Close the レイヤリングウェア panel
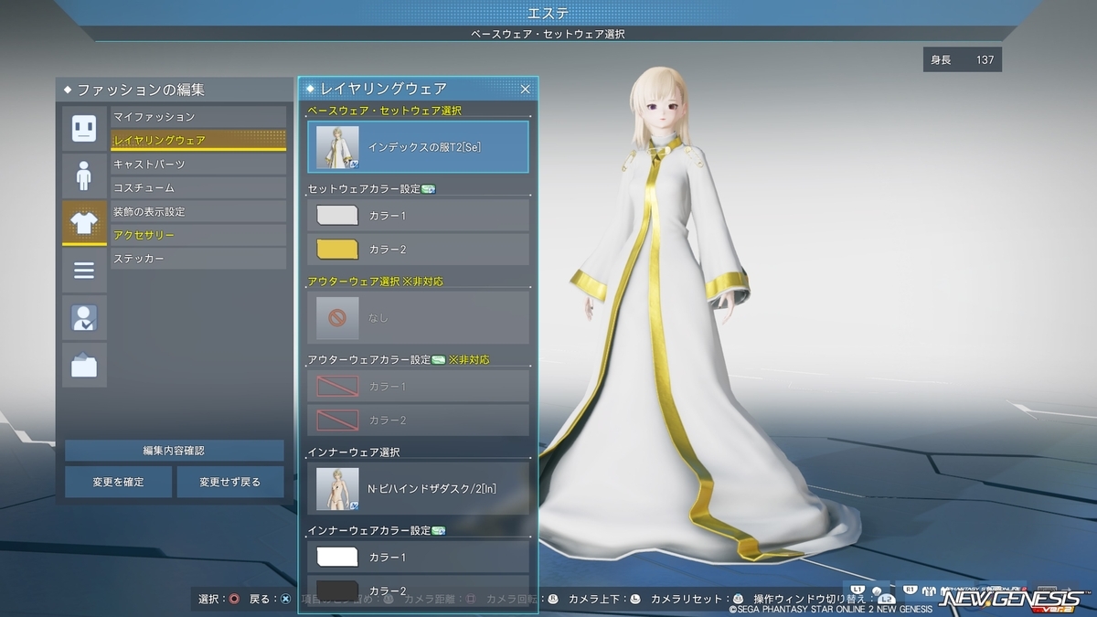 point(526,89)
